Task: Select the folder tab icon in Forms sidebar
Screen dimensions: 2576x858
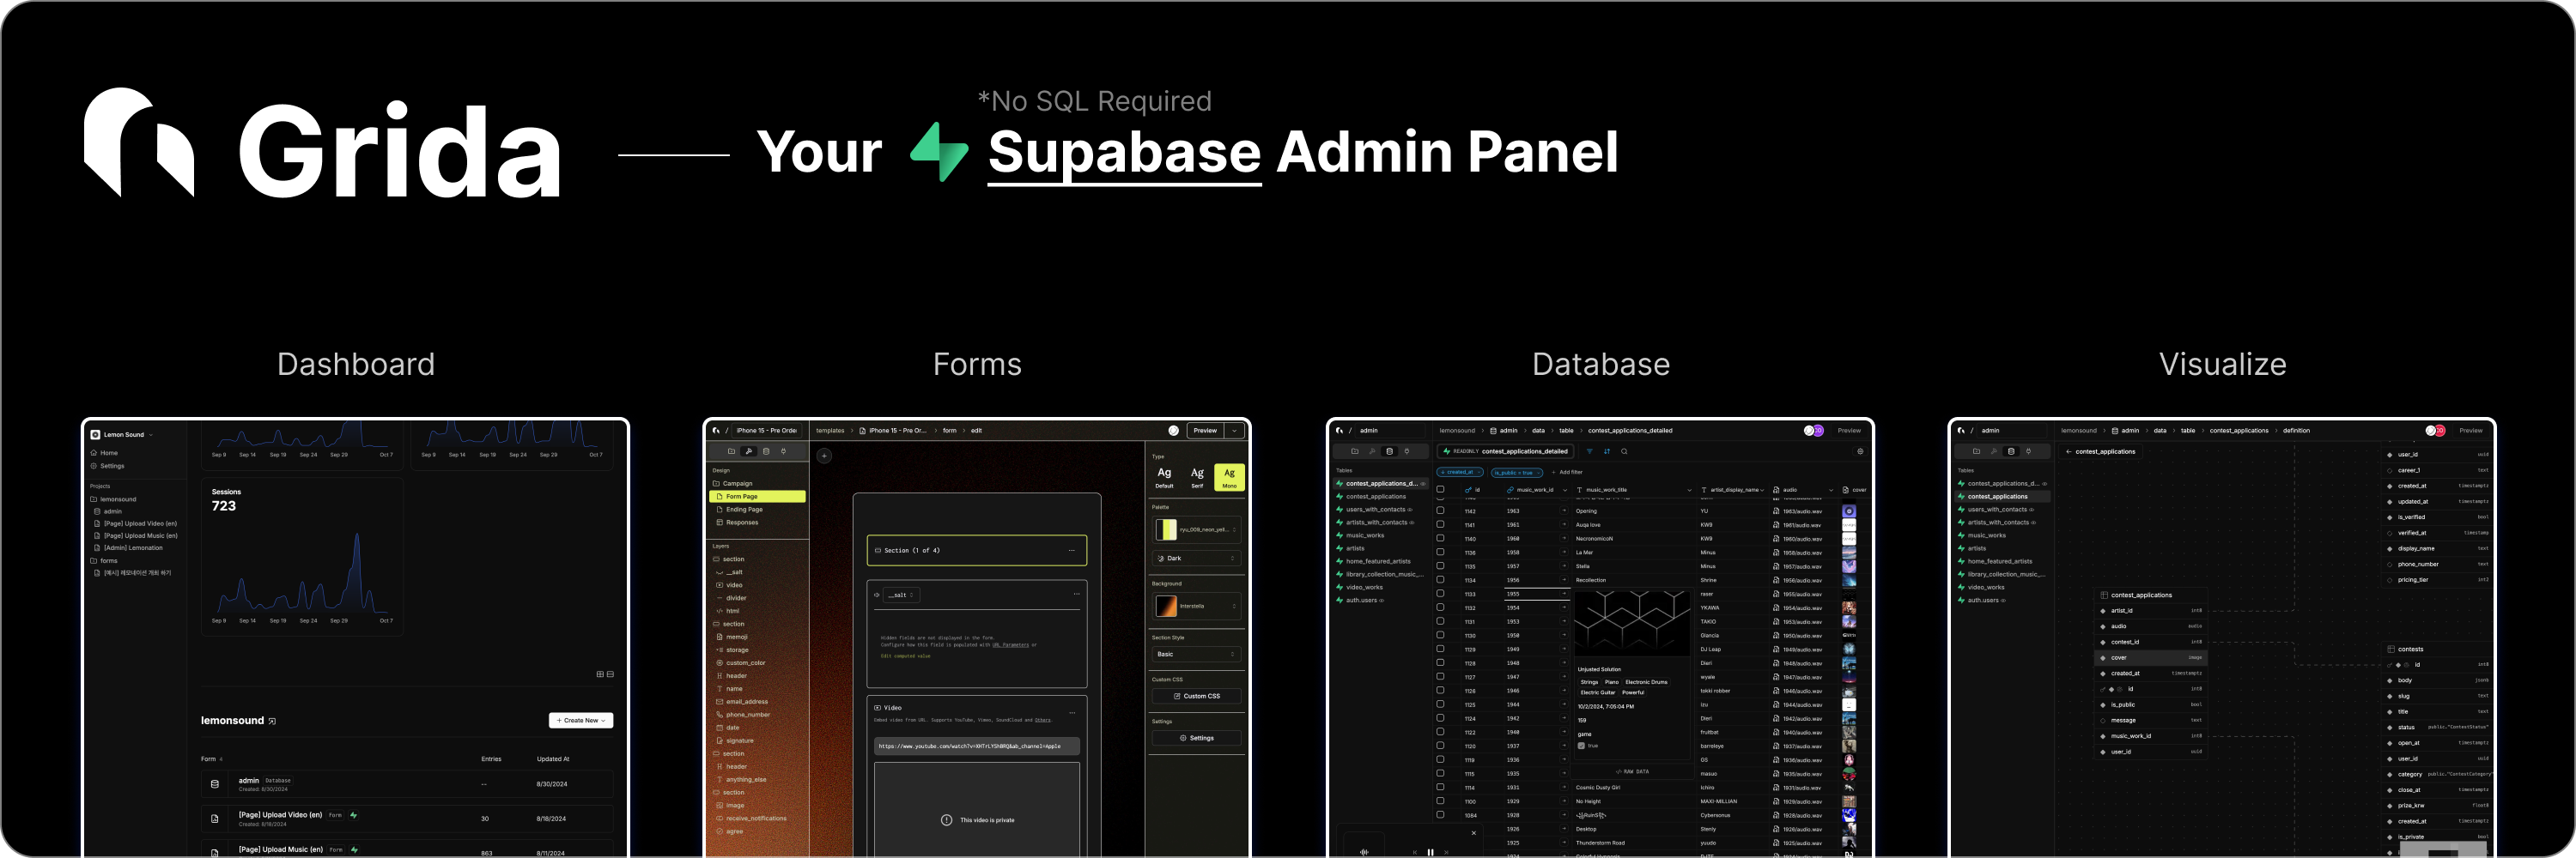Action: (x=731, y=451)
